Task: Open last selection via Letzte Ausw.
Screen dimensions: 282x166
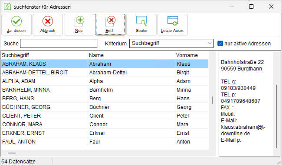Action: pos(173,25)
